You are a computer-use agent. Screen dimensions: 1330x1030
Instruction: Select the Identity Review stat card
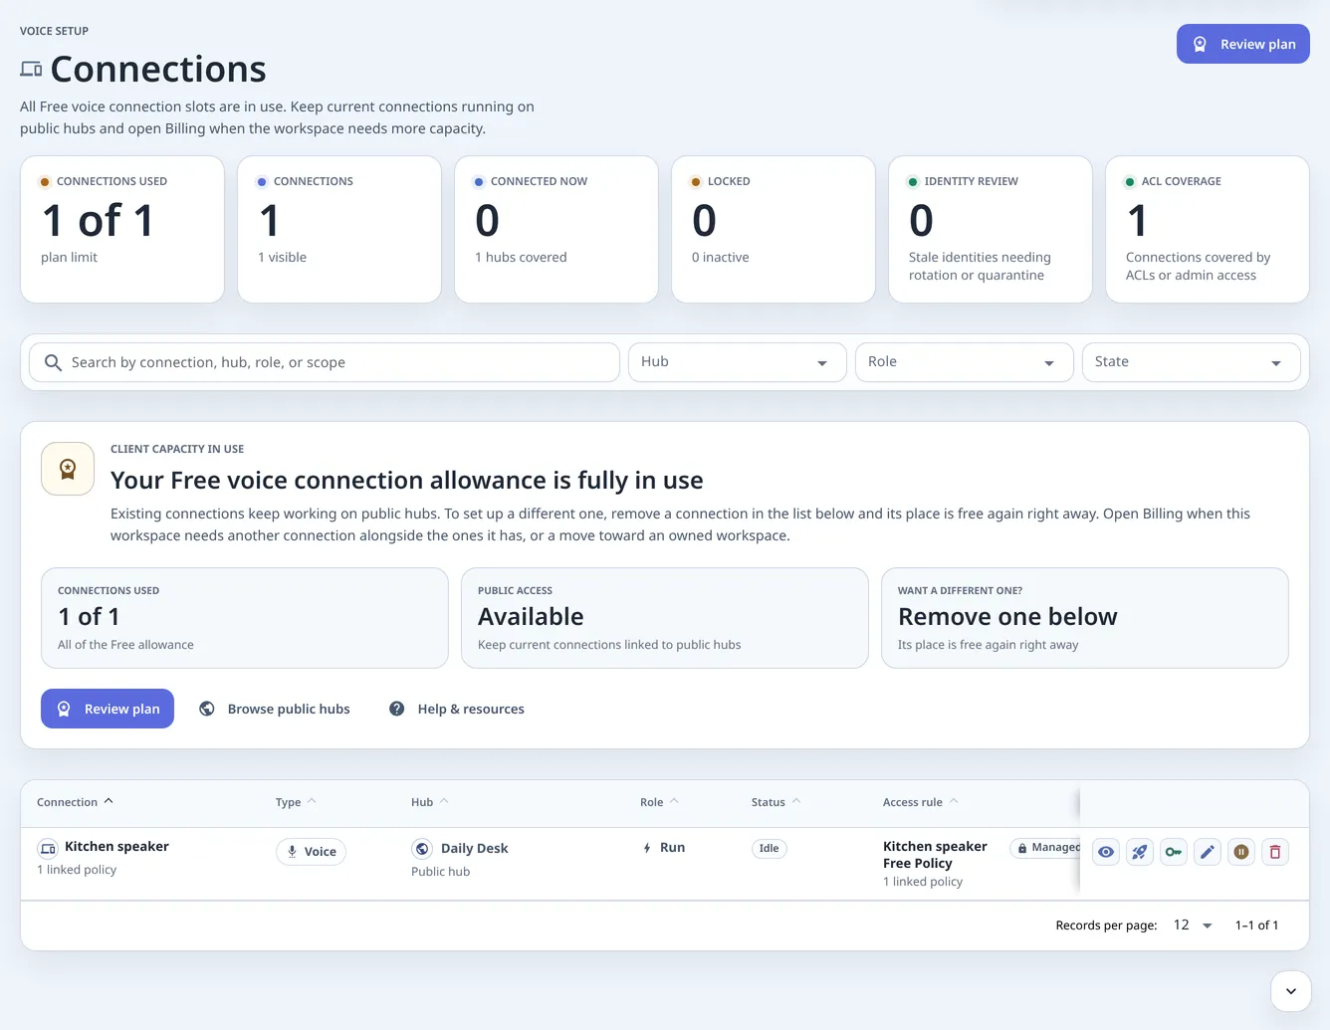pos(991,229)
